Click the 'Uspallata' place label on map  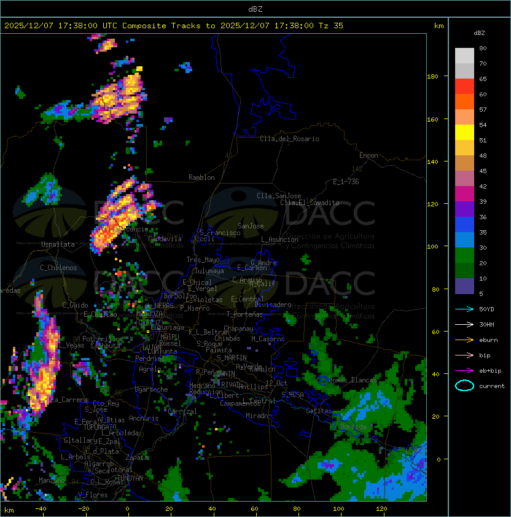click(58, 244)
